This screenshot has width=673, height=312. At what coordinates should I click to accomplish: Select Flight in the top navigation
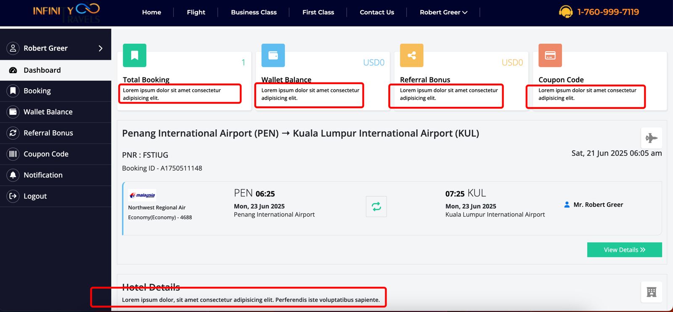point(196,12)
